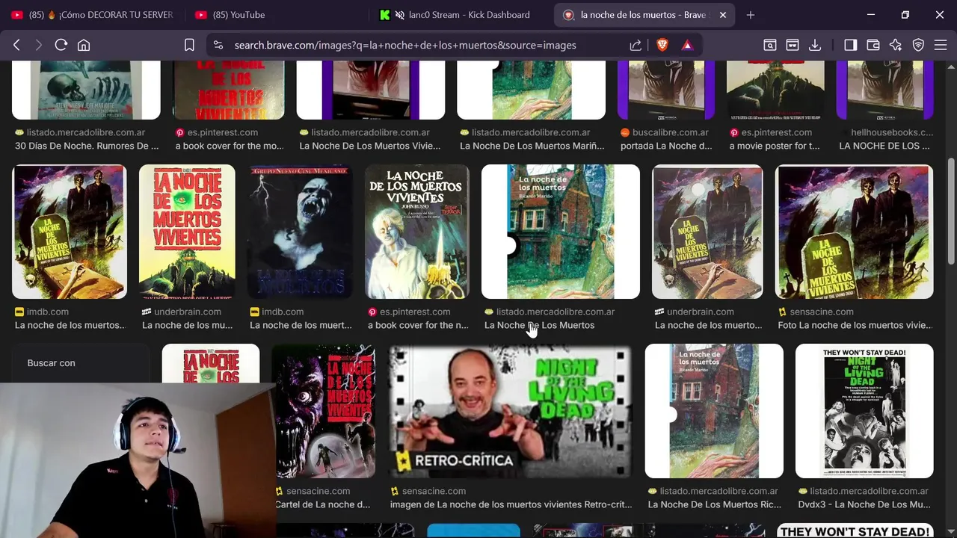Click 'La Noche De Los Muertos Mariñ...' caption

click(532, 146)
